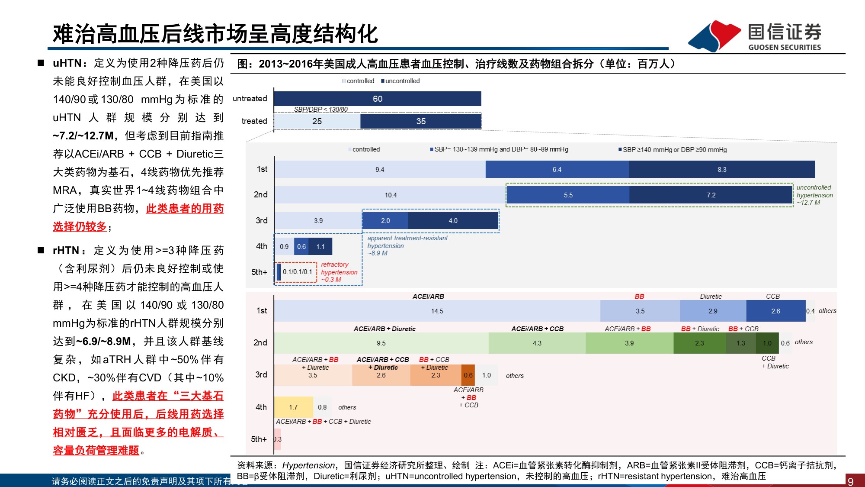Image resolution: width=865 pixels, height=487 pixels.
Task: Click the 3rd-line 2.6 segment value
Action: 381,375
